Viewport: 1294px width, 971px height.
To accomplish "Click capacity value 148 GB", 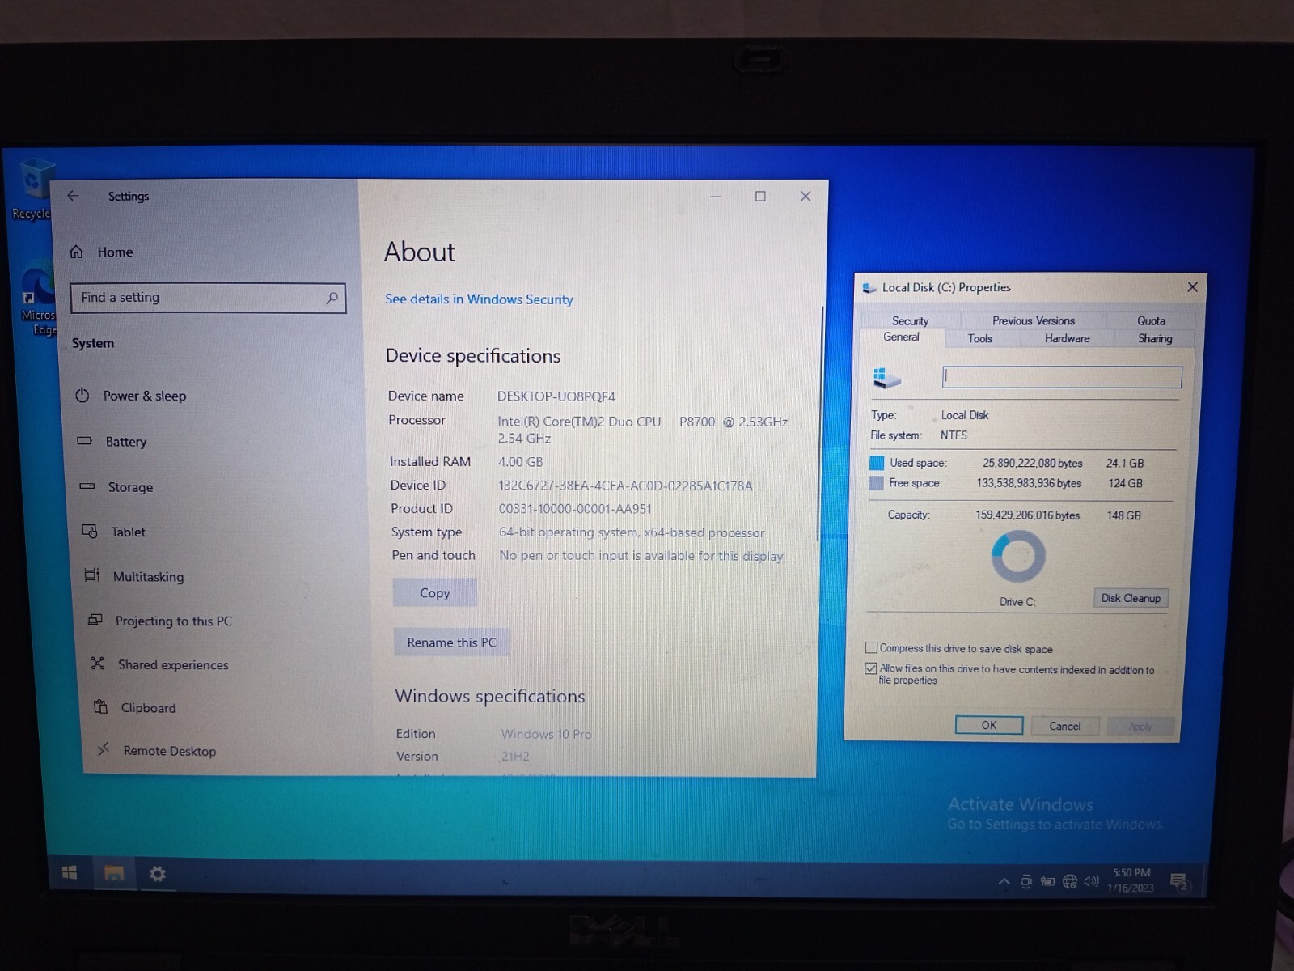I will (1123, 515).
